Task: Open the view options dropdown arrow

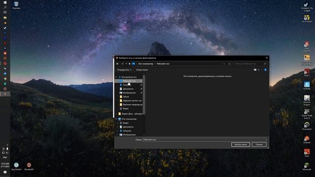Action: pos(258,70)
